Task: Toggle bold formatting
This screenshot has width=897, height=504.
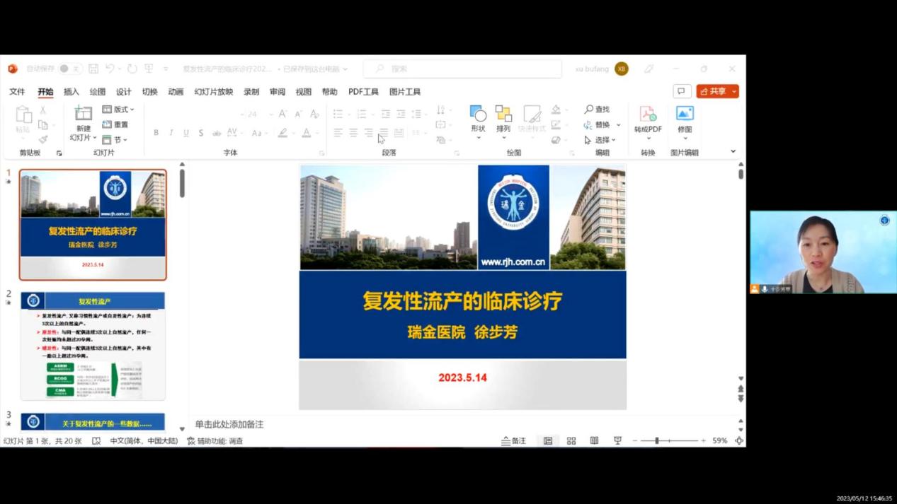Action: point(156,132)
